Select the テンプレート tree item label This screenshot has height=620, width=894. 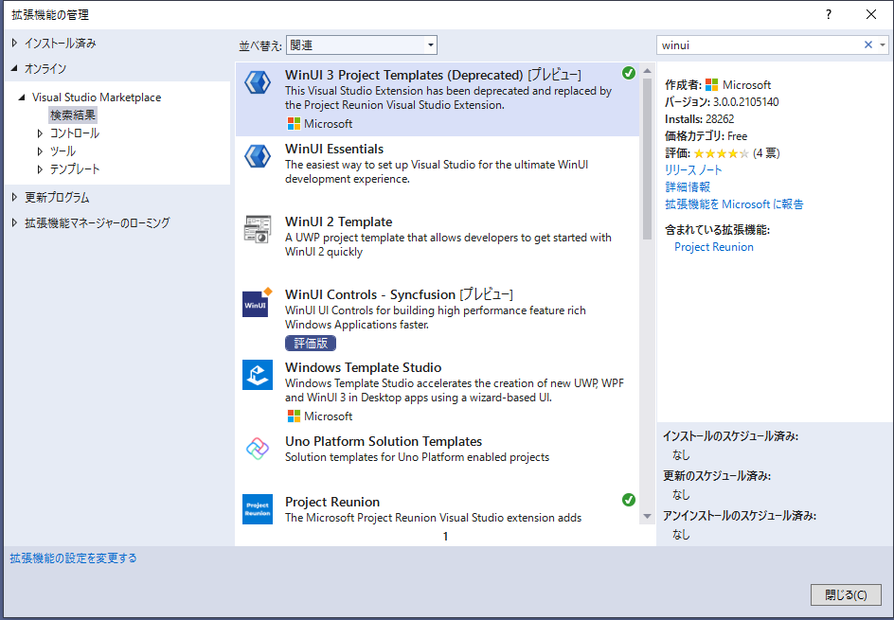point(75,169)
